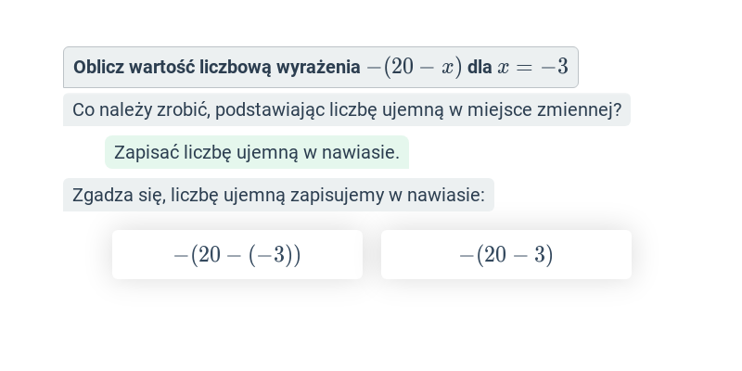
Task: Click the task header starting with 'Oblicz wartość'
Action: point(321,67)
